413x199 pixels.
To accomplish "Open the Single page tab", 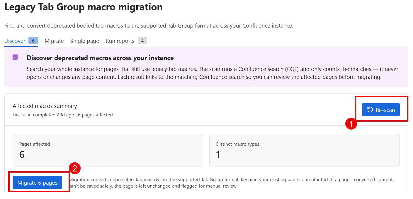I will point(85,41).
